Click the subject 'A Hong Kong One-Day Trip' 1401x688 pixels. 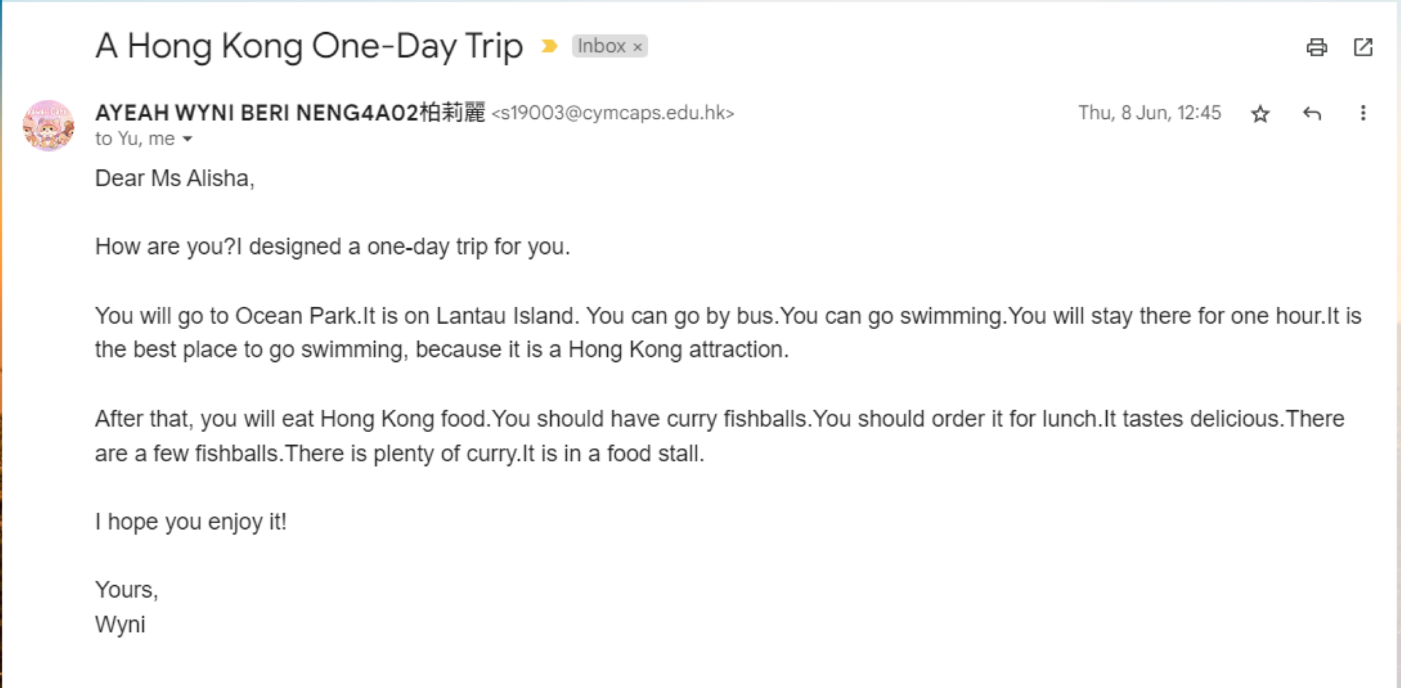309,47
